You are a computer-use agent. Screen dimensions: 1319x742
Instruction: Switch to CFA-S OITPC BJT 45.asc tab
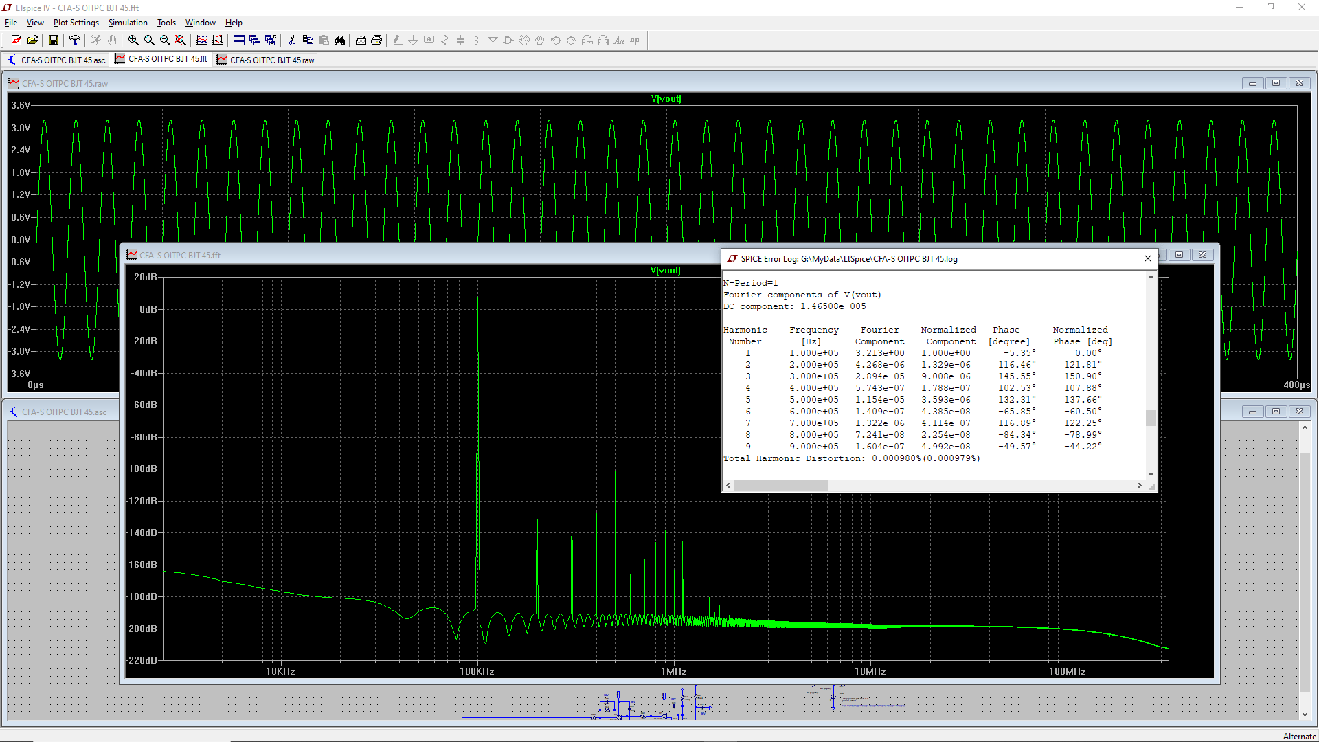[56, 60]
